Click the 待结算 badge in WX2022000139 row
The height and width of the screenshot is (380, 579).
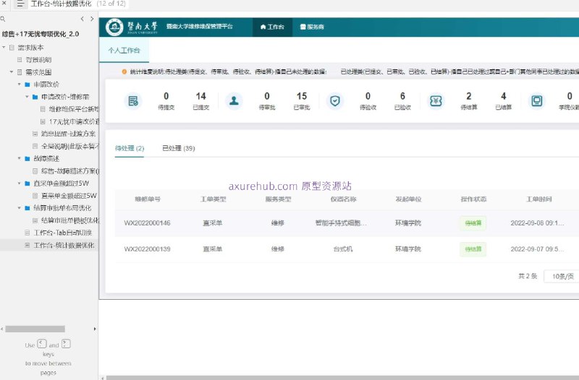point(473,249)
